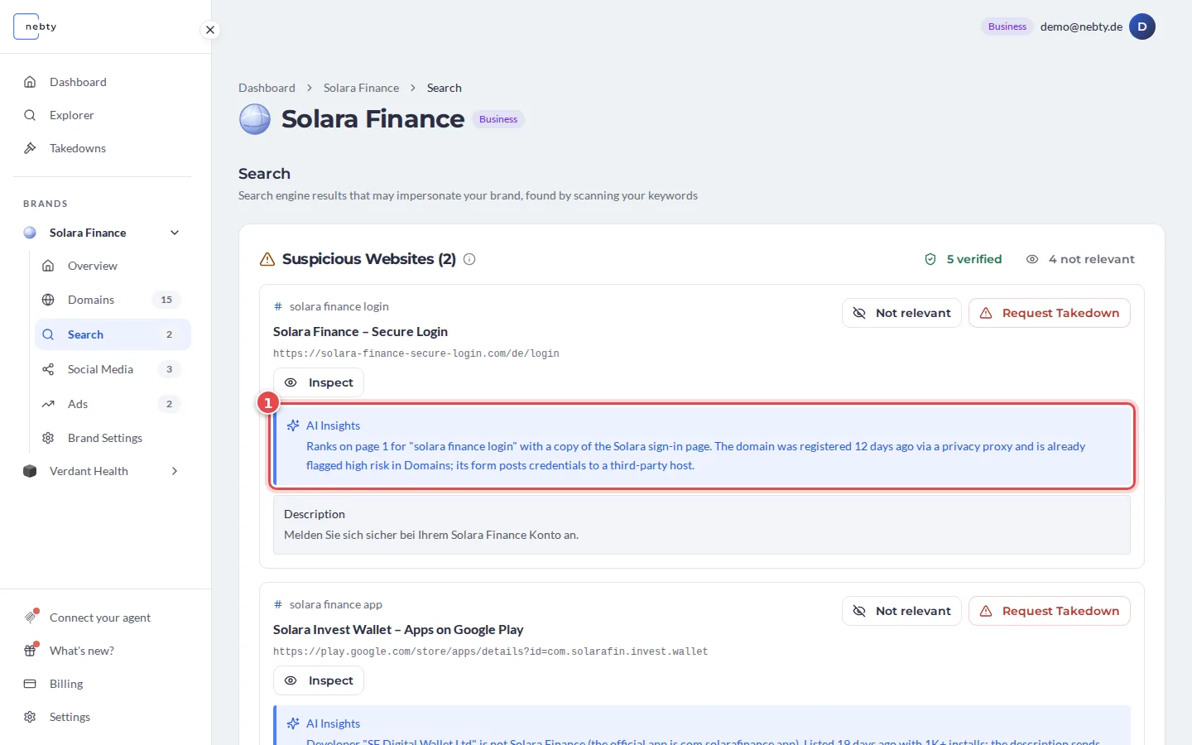
Task: Request Takedown for the Secure Login result
Action: (x=1050, y=313)
